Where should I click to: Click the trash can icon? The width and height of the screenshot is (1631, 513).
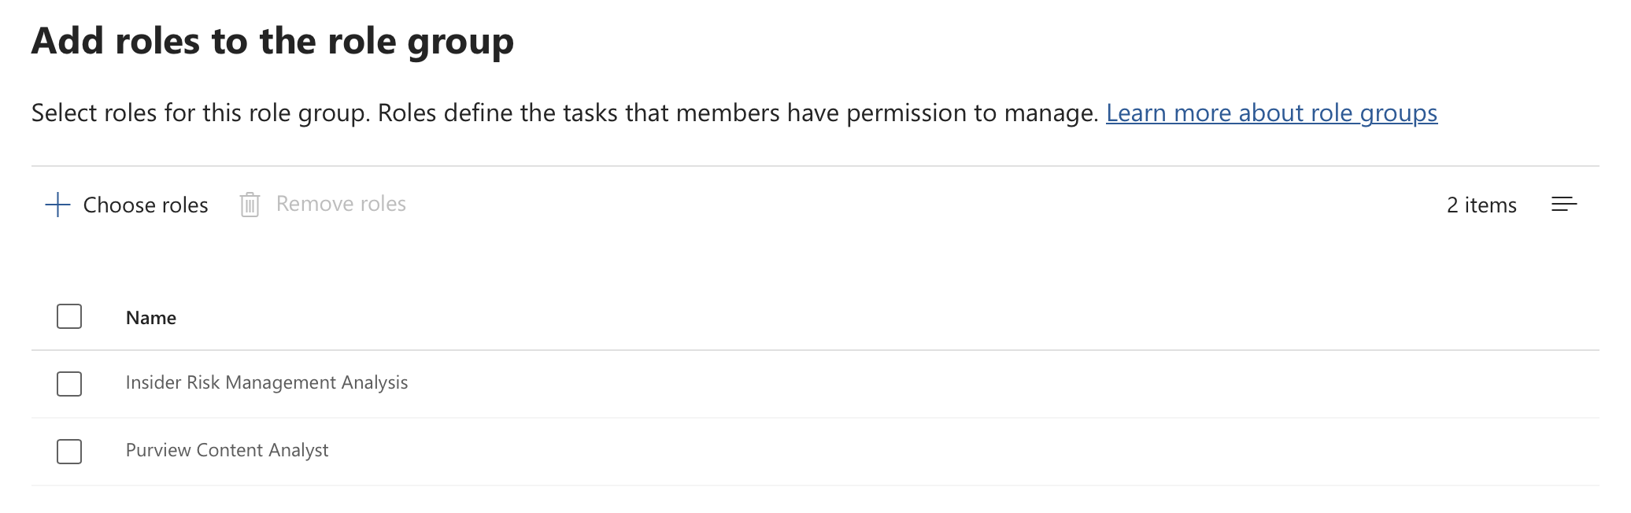250,205
